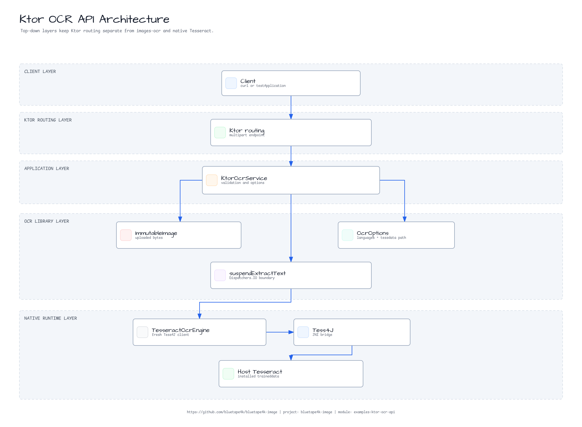Click the OCR LIBRARY LAYER label
Image resolution: width=582 pixels, height=427 pixels.
click(47, 221)
